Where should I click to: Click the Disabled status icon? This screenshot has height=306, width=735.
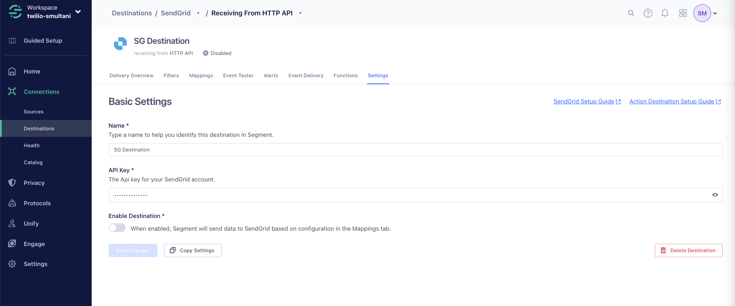coord(206,53)
